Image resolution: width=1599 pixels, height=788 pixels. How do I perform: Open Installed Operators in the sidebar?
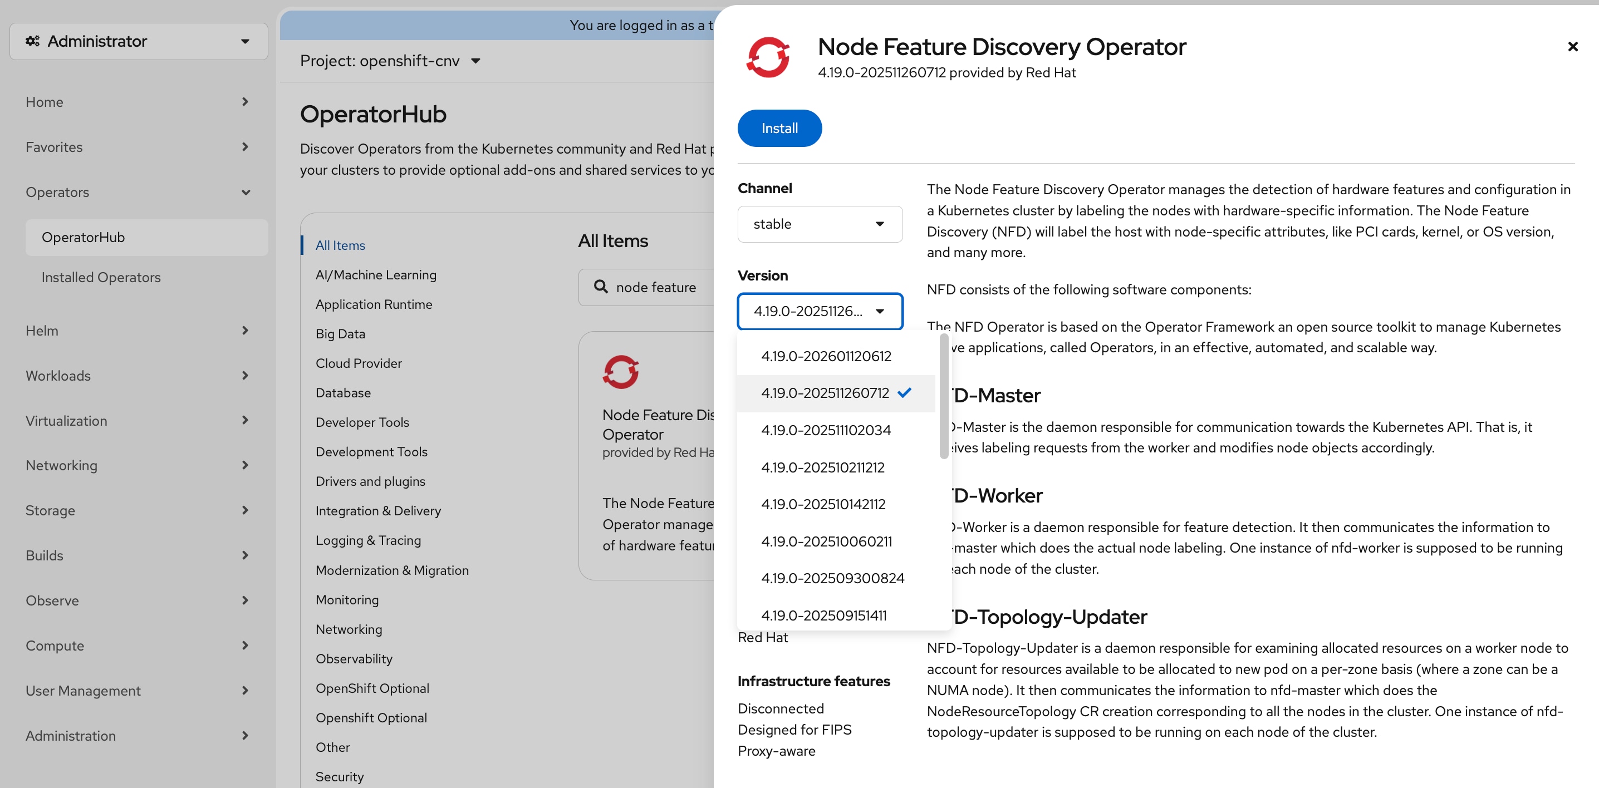[146, 277]
